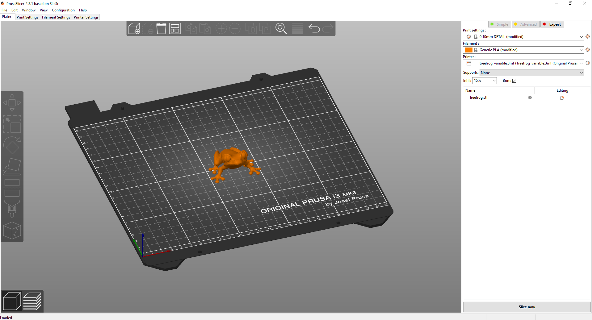Viewport: 592px width, 320px height.
Task: Switch to Simple mode
Action: [x=499, y=24]
